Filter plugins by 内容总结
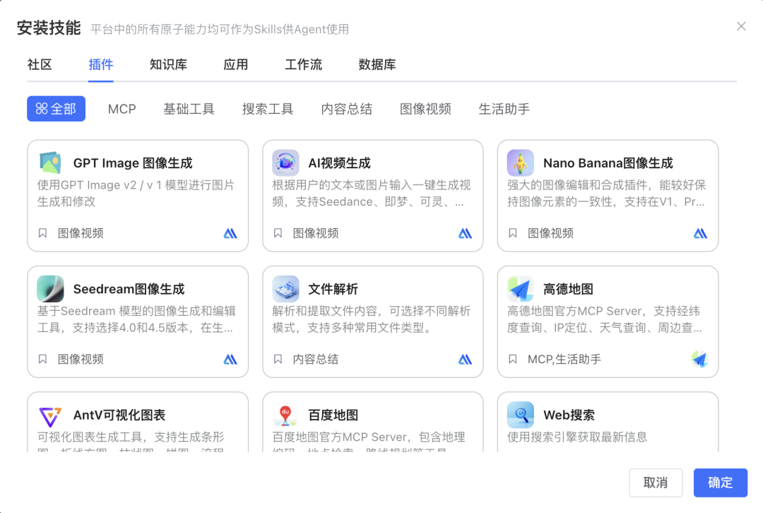This screenshot has height=513, width=763. click(x=346, y=109)
